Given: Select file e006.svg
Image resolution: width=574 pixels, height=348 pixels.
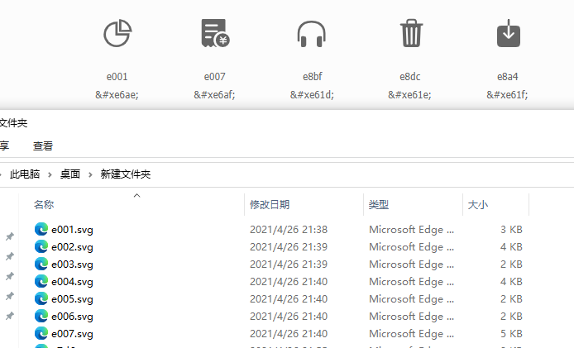Looking at the screenshot, I should point(72,317).
